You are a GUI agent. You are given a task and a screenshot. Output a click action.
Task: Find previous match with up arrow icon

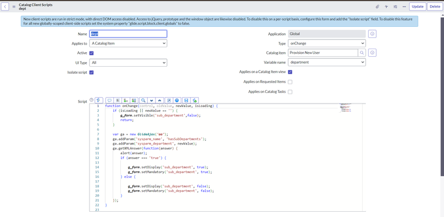pos(159,101)
